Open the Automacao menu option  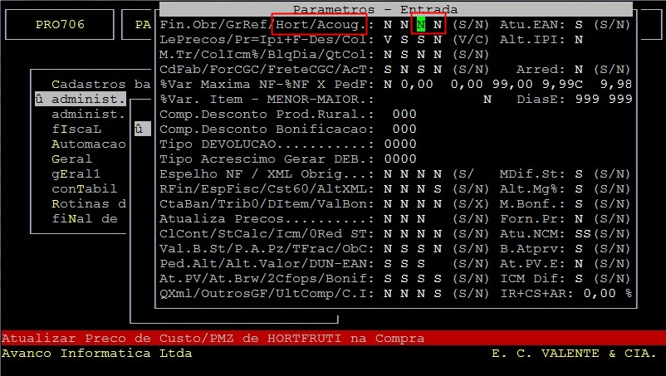click(88, 144)
